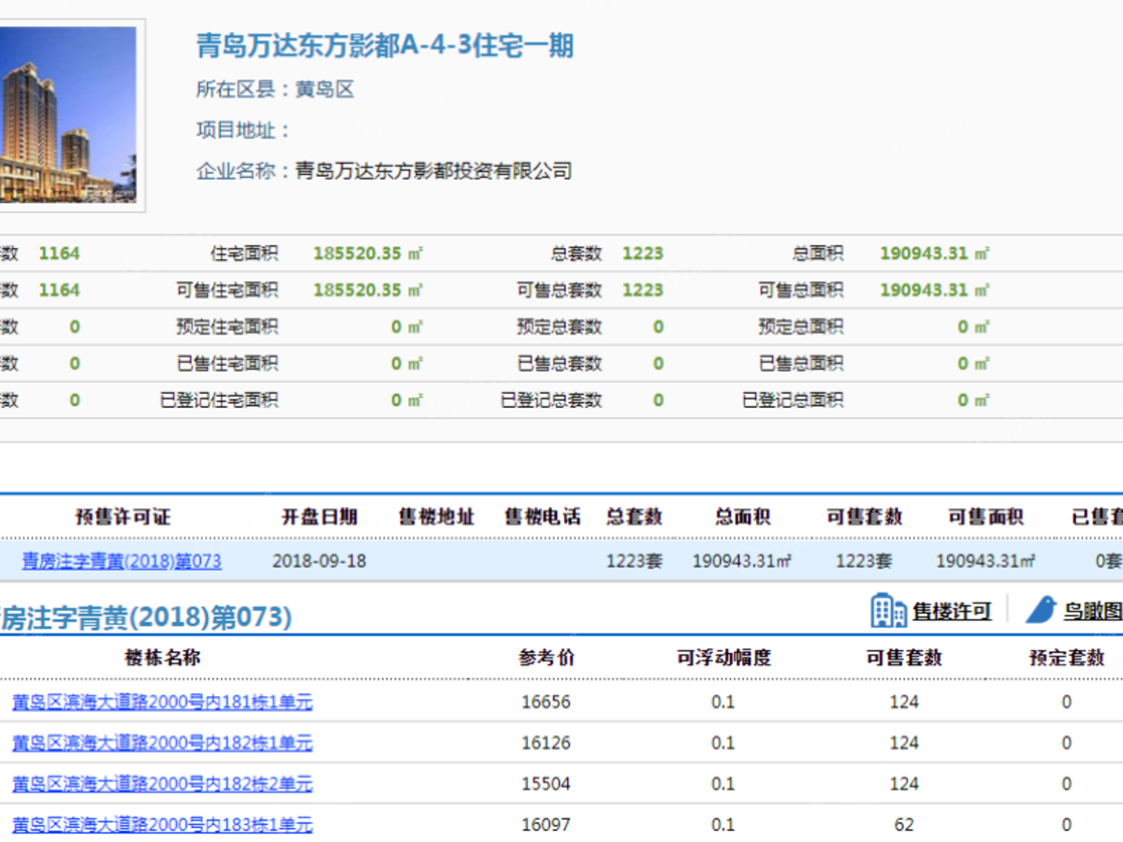Click 参考价 column header

coord(547,658)
